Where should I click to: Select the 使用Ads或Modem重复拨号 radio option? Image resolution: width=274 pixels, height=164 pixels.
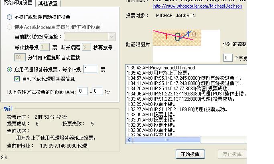click(10, 27)
